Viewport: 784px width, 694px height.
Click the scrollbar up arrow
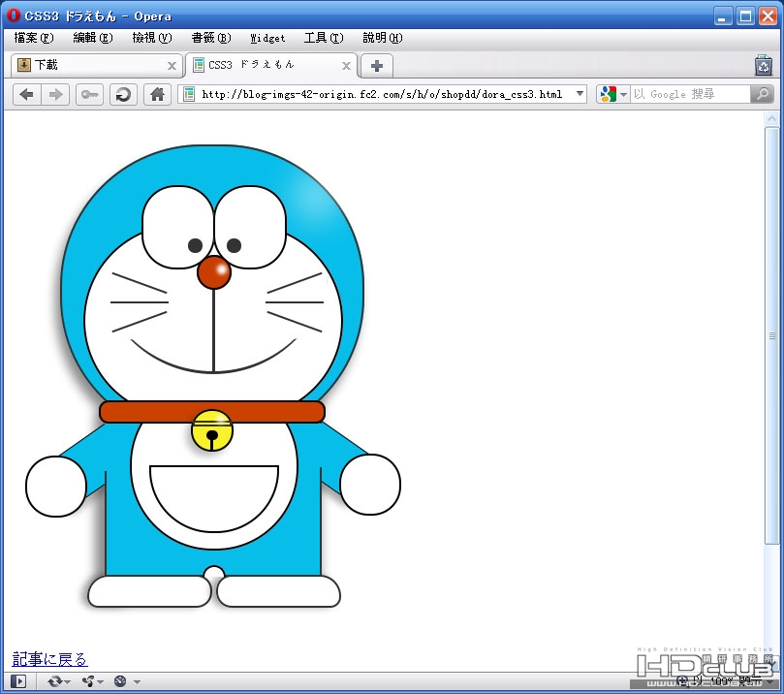(772, 118)
